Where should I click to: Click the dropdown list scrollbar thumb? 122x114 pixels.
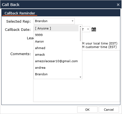80,35
